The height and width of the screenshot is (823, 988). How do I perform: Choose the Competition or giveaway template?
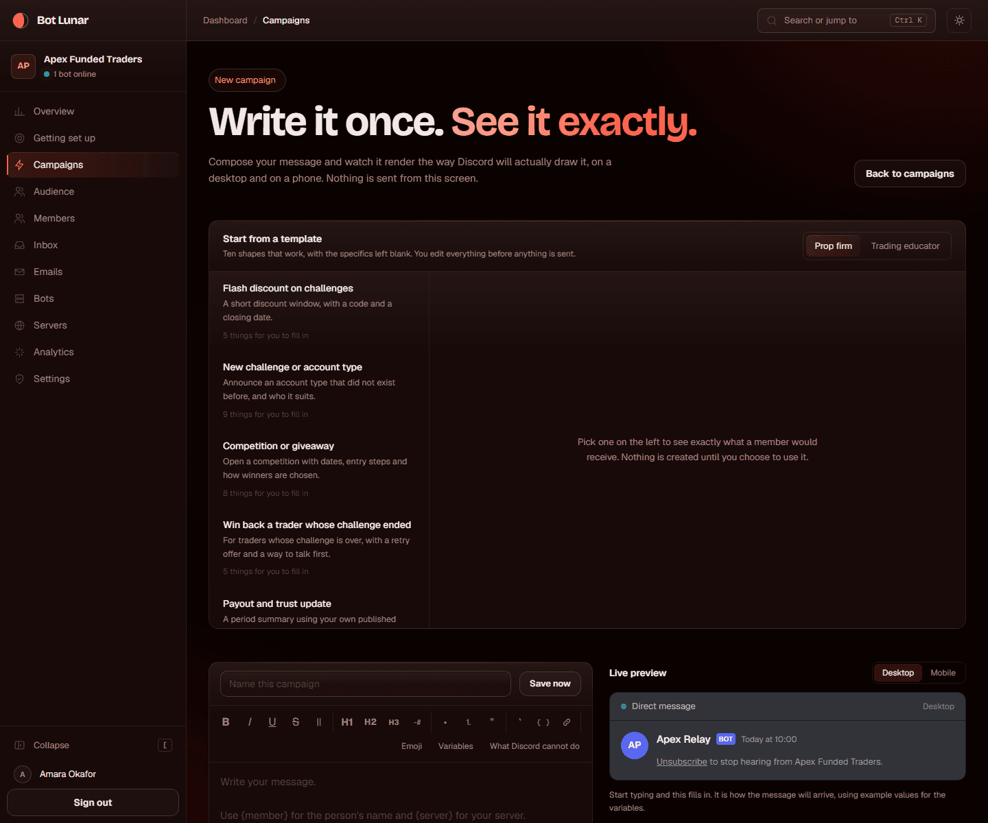point(319,469)
